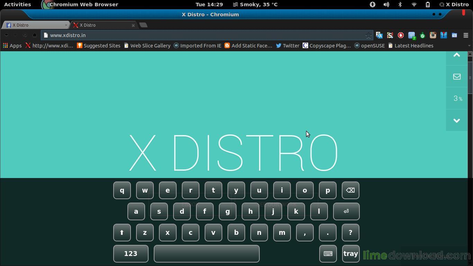Open the Copyscape Plag... bookmark
Viewport: 473px width, 266px height.
coord(327,46)
